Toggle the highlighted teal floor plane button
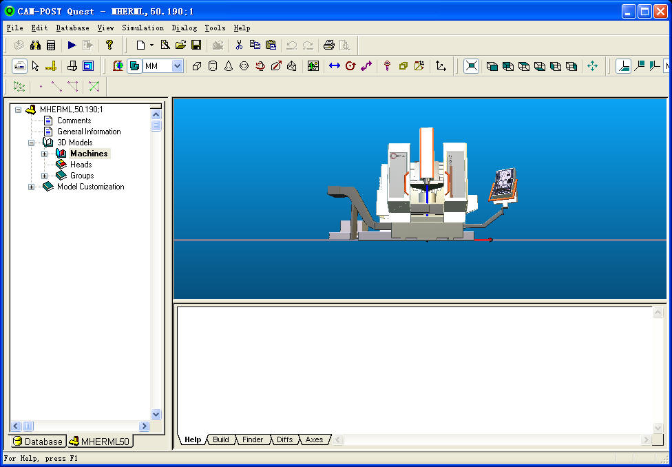This screenshot has width=672, height=467. (x=624, y=66)
